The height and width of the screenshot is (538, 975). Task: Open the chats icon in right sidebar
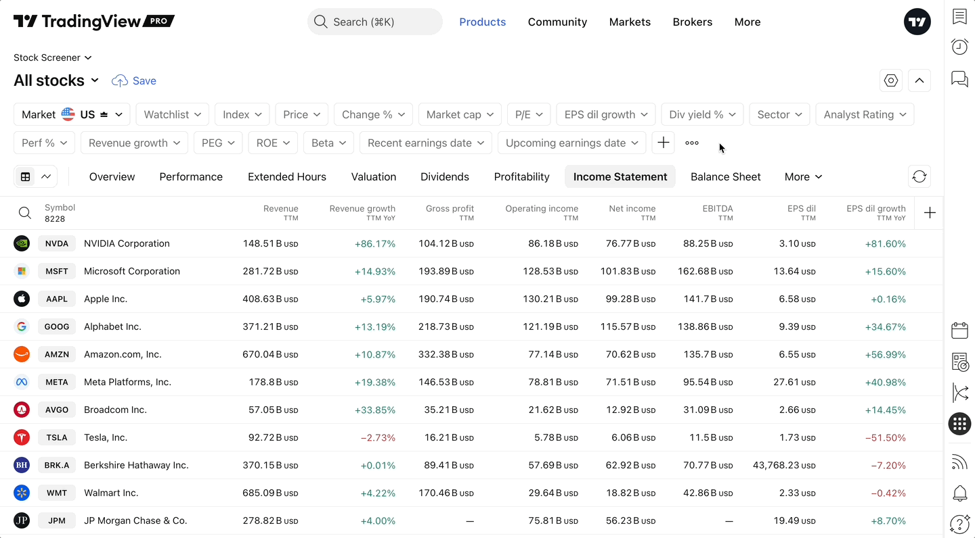coord(959,78)
